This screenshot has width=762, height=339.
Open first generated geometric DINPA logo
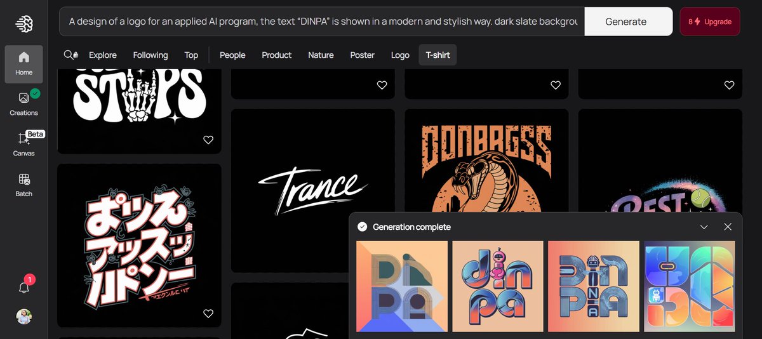click(402, 286)
